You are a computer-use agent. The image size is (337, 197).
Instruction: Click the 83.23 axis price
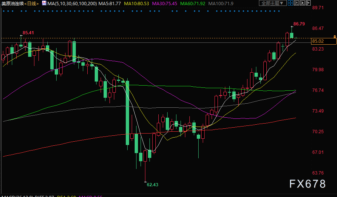click(x=318, y=49)
